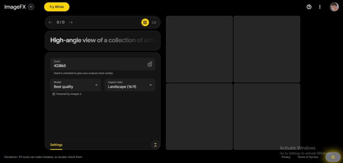Image resolution: width=343 pixels, height=163 pixels.
Task: Click the prompt text box
Action: (102, 40)
